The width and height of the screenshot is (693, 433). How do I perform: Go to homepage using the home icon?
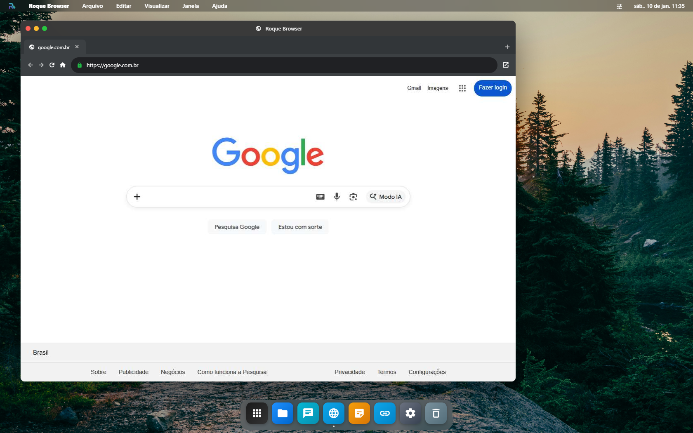point(62,65)
